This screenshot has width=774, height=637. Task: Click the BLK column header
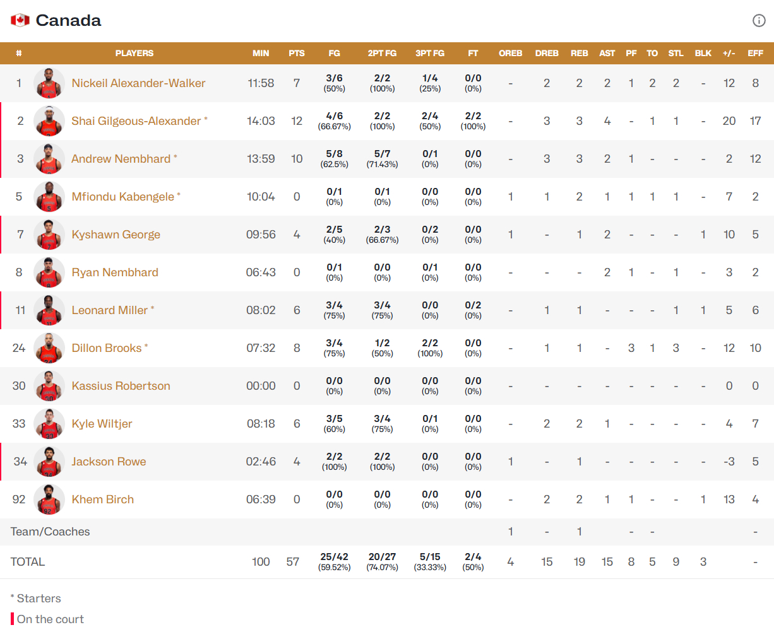pyautogui.click(x=703, y=54)
